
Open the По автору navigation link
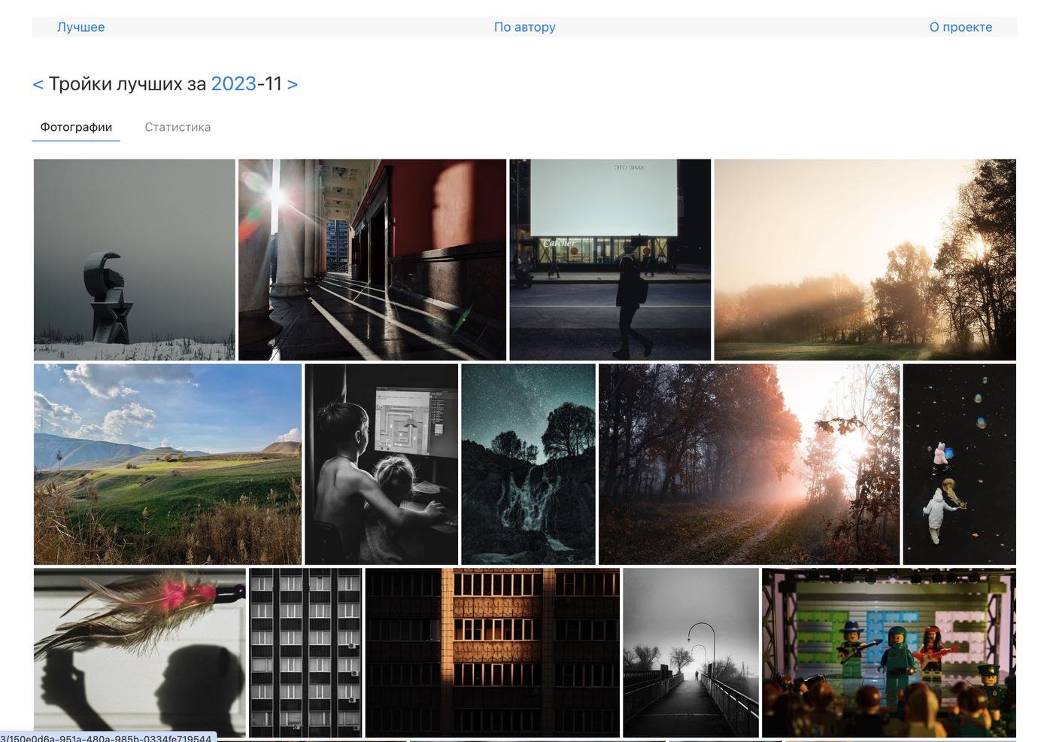(524, 27)
